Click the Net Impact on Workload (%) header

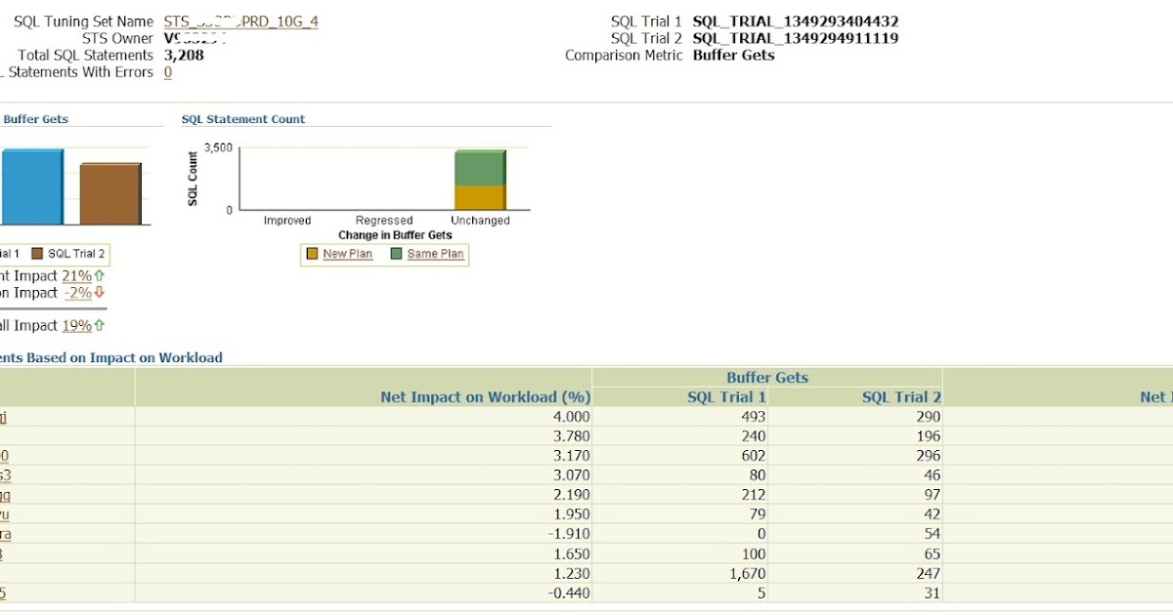(x=486, y=397)
